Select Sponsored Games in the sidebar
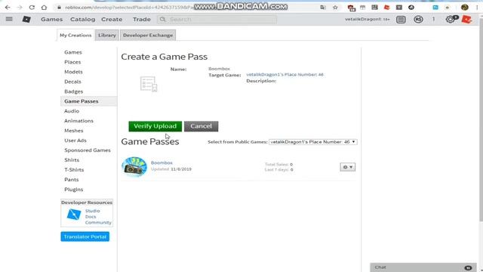Viewport: 483px width, 272px height. (88, 150)
